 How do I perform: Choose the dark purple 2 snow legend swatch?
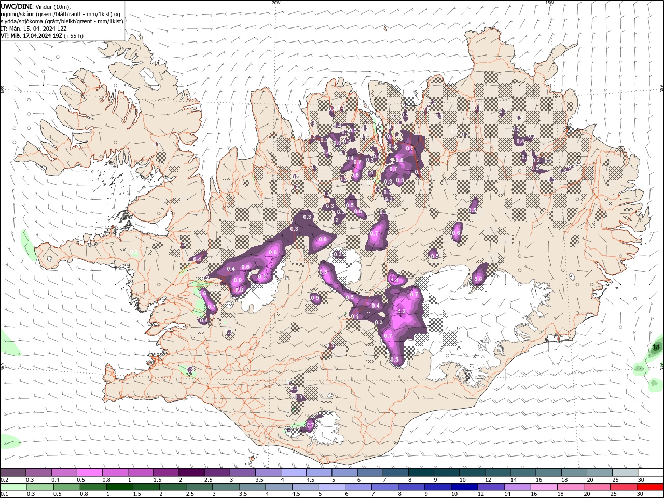[191, 472]
